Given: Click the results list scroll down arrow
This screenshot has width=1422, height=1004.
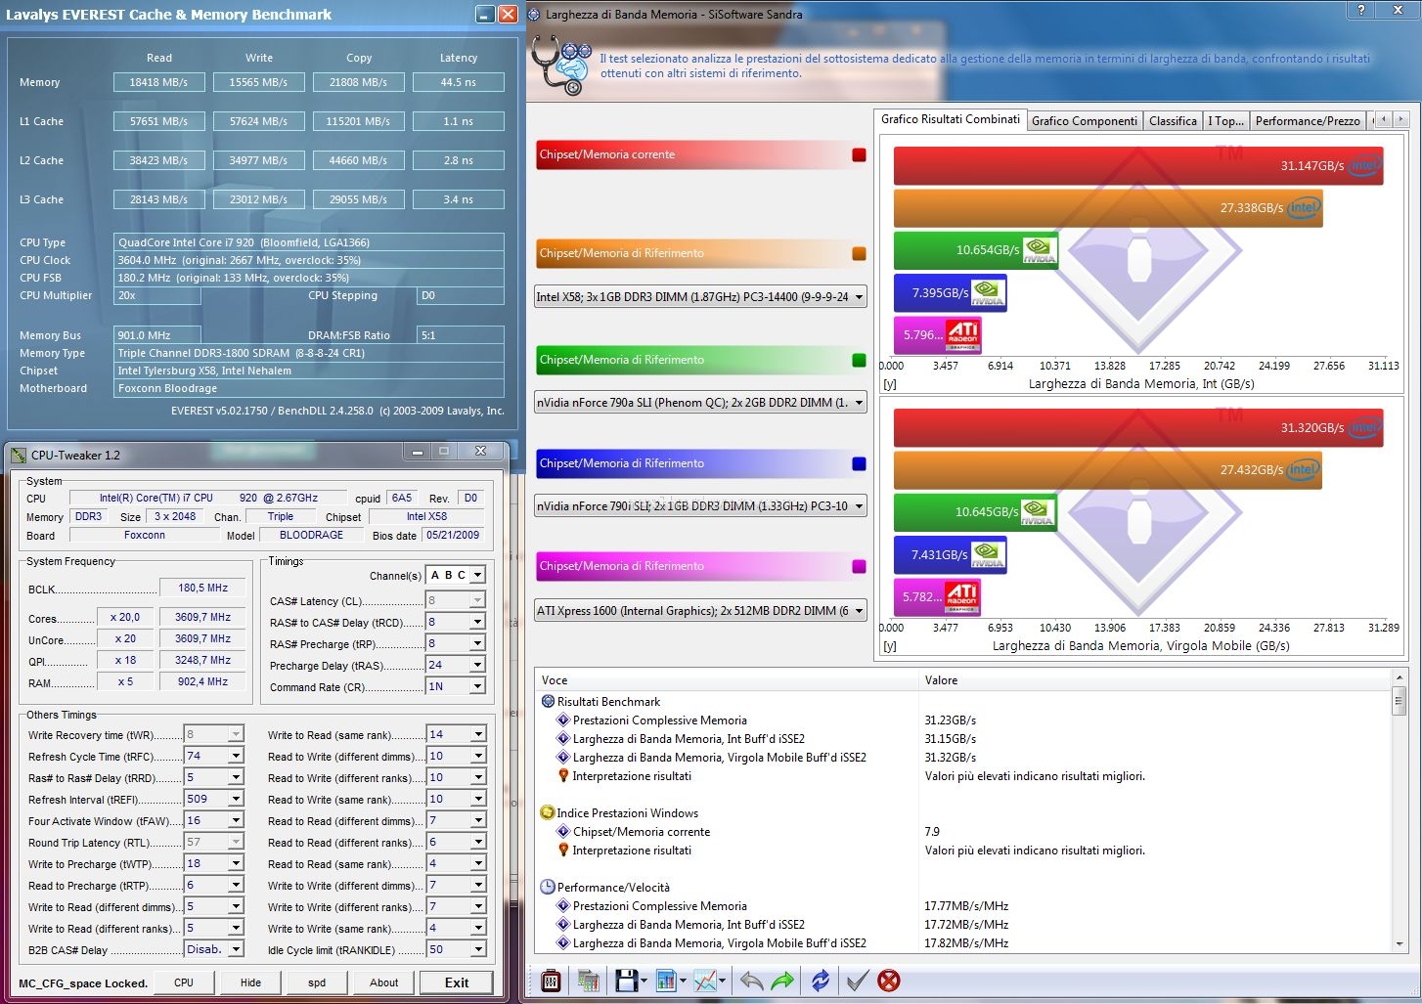Looking at the screenshot, I should (x=1399, y=944).
